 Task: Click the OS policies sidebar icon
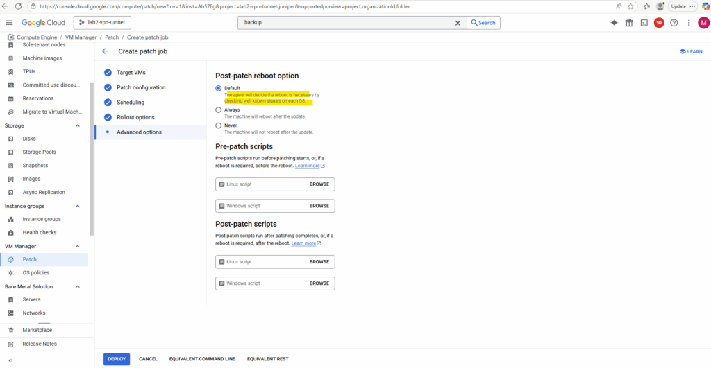[x=11, y=273]
